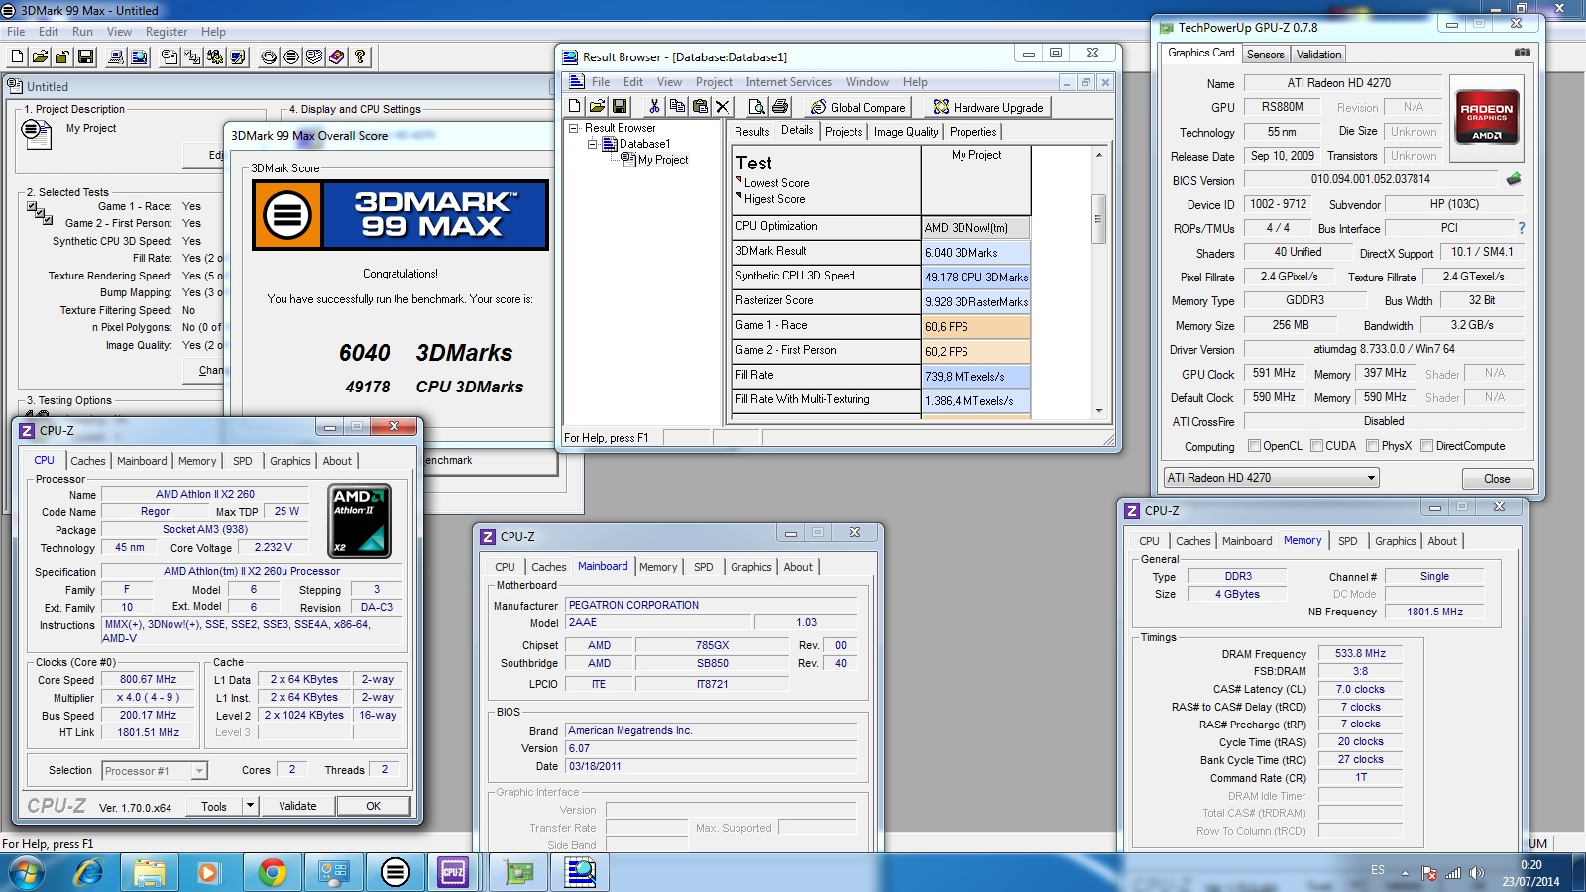Viewport: 1586px width, 892px height.
Task: Toggle DirectCompute checkbox in GPU-Z
Action: 1426,446
